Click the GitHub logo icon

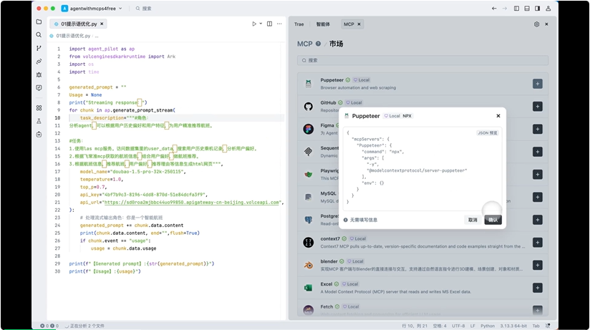click(x=308, y=107)
